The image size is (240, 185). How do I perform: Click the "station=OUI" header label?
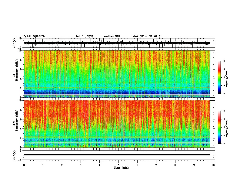(112, 36)
